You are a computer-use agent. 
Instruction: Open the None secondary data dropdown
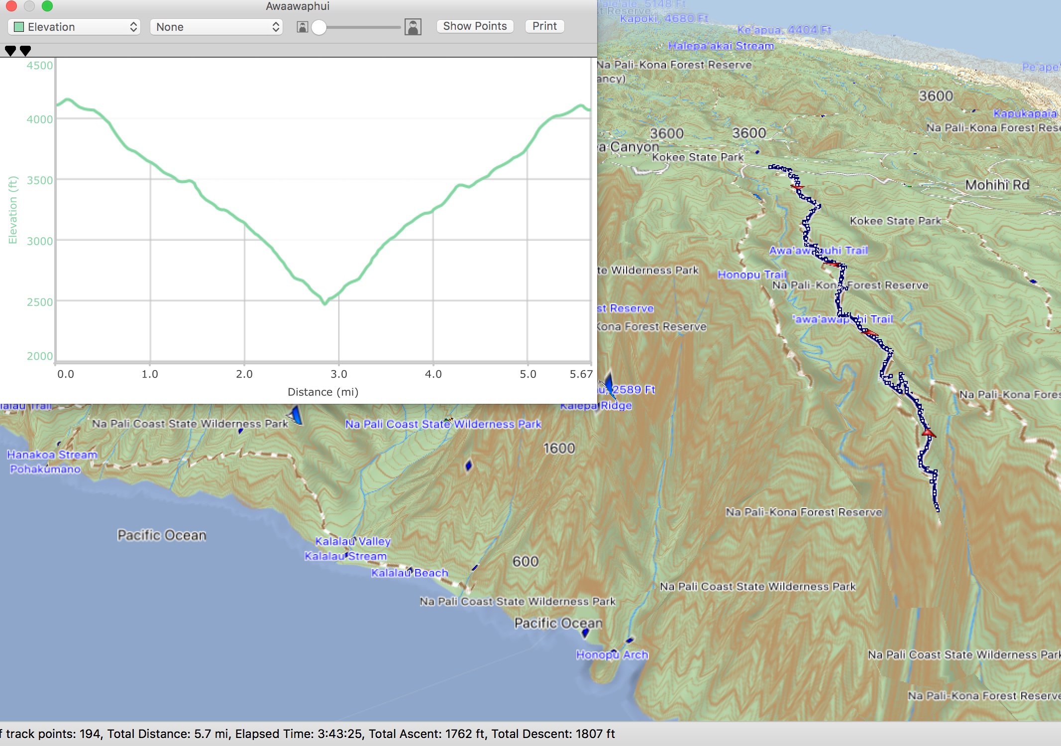(216, 27)
